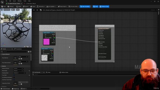The image size is (160, 90).
Task: Select the Details panel tab
Action: 4,49
